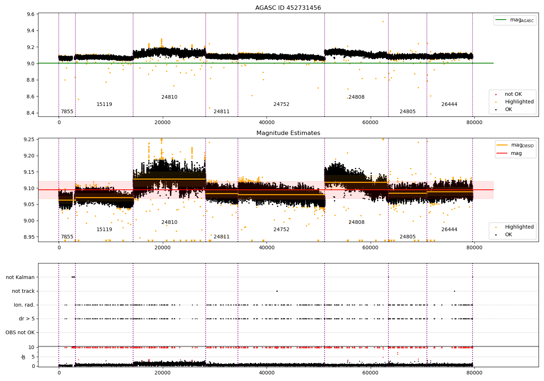Viewport: 544px width, 381px height.
Task: Click obsid label 24805 in Magnitude Estimates panel
Action: pyautogui.click(x=408, y=237)
